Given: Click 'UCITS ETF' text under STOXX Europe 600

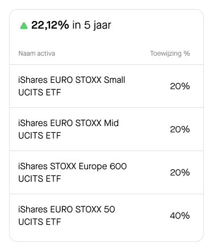Looking at the screenshot, I should click(40, 179).
